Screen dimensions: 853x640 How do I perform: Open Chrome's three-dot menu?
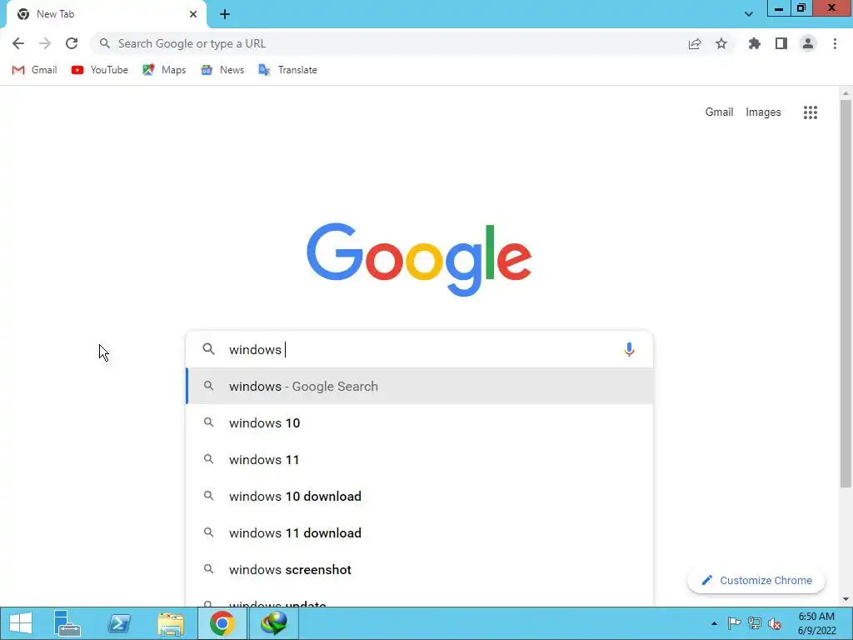click(x=835, y=43)
